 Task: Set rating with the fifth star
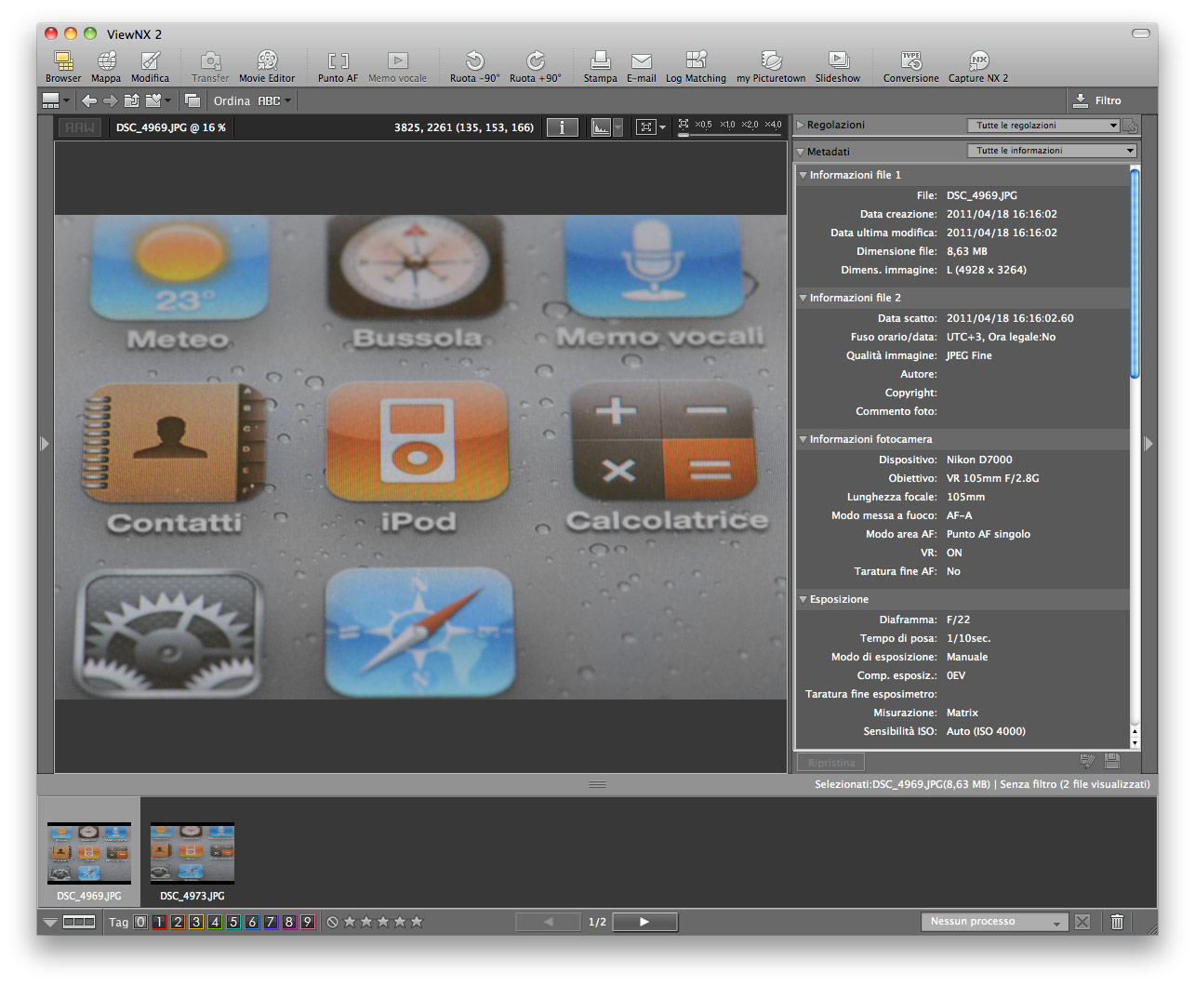(x=417, y=922)
